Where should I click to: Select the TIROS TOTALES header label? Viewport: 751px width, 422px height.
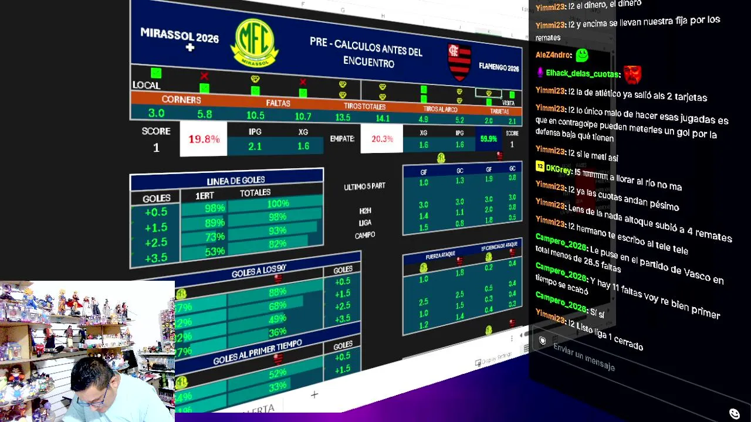(x=364, y=107)
